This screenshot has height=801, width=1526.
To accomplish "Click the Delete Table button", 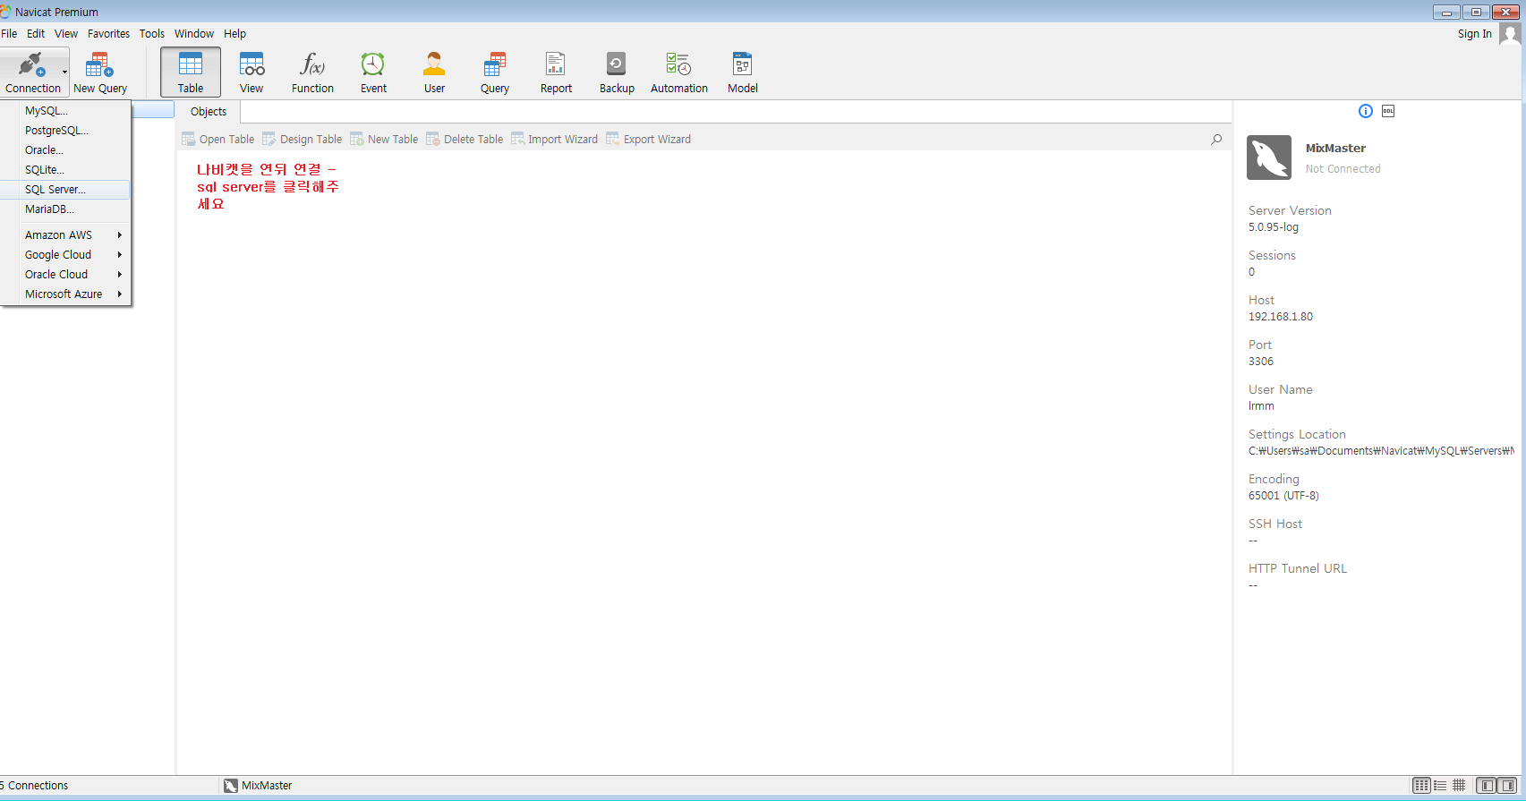I will click(x=465, y=140).
